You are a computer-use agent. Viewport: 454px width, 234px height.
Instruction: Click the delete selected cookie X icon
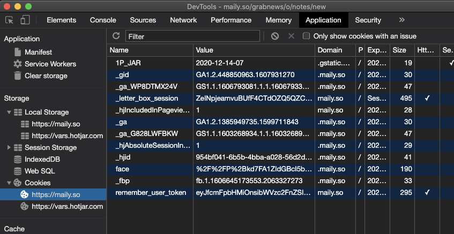[x=291, y=36]
